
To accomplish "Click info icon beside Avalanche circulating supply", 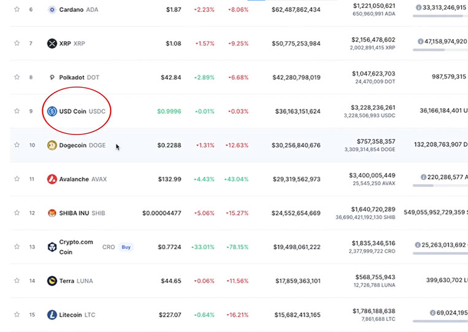I will coord(423,177).
